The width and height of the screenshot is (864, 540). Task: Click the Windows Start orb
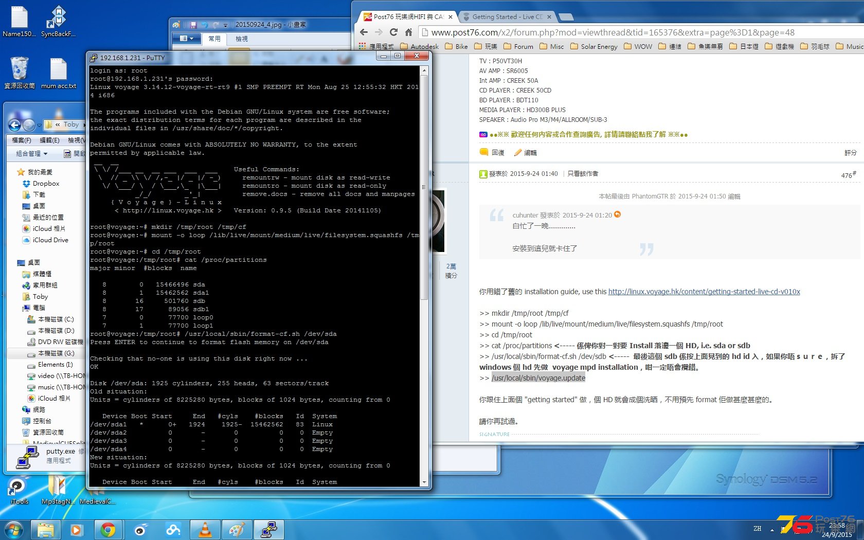click(14, 530)
